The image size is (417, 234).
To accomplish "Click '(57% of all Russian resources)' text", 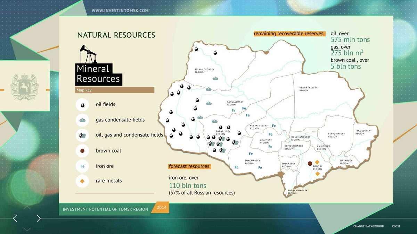I will [202, 193].
